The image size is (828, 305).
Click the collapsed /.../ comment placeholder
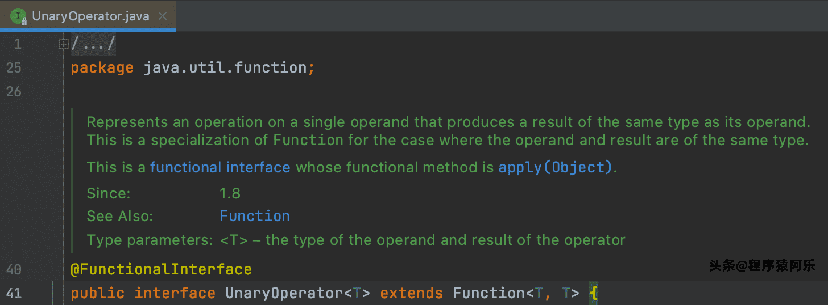pyautogui.click(x=93, y=44)
